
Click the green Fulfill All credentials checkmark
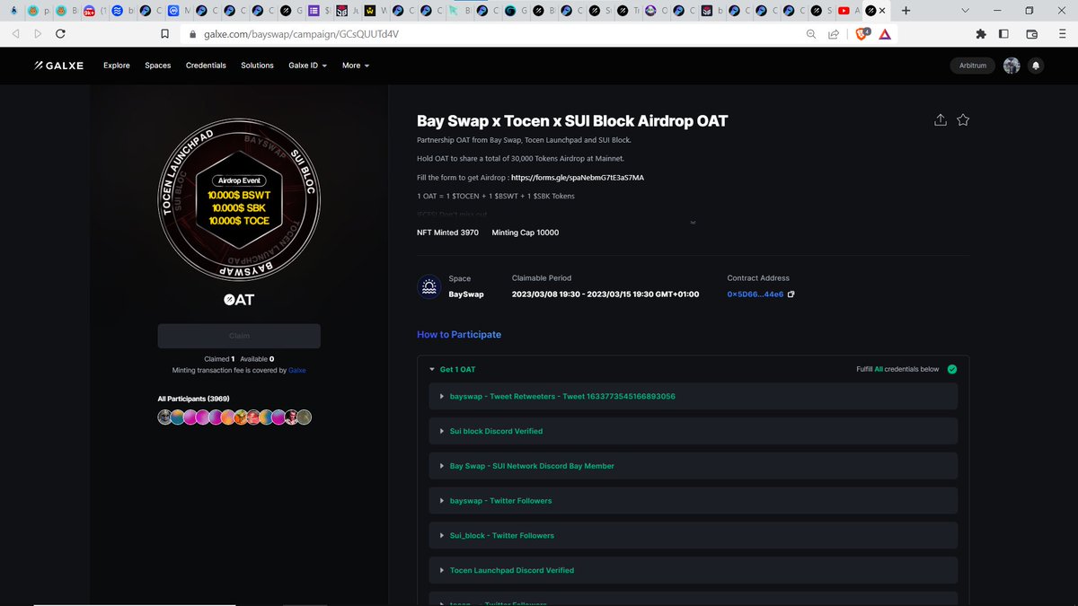tap(952, 369)
